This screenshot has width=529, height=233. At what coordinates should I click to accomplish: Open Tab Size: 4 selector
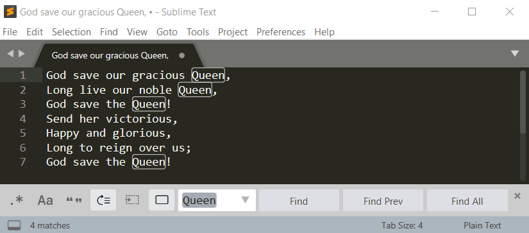[402, 225]
